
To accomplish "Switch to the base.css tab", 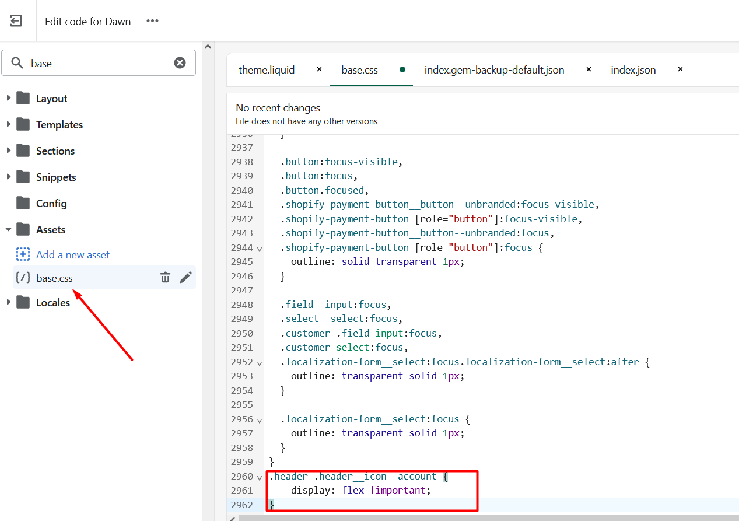I will [360, 70].
